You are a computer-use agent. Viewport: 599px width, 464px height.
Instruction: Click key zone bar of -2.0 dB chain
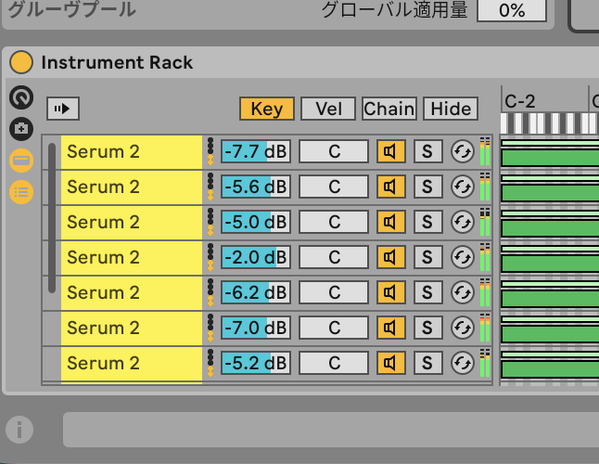550,263
